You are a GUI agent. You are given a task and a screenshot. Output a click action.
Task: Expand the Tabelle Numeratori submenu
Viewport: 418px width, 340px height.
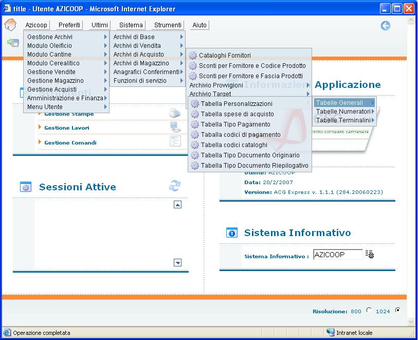[373, 112]
